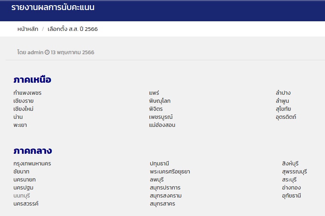Screen dimensions: 325x216
Task: Open the หน้าหลัก breadcrumb link
Action: click(28, 29)
